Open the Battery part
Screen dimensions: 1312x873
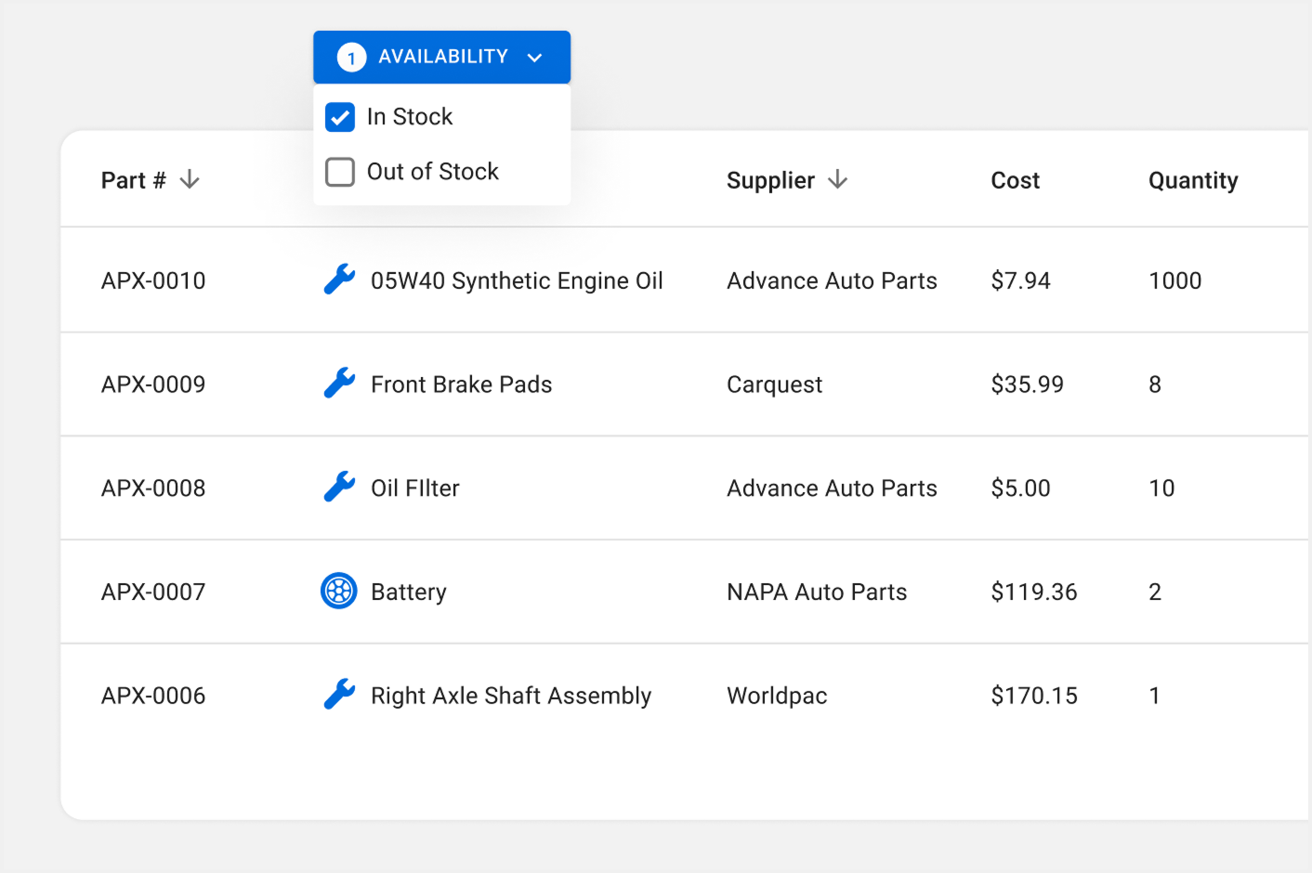[x=409, y=592]
